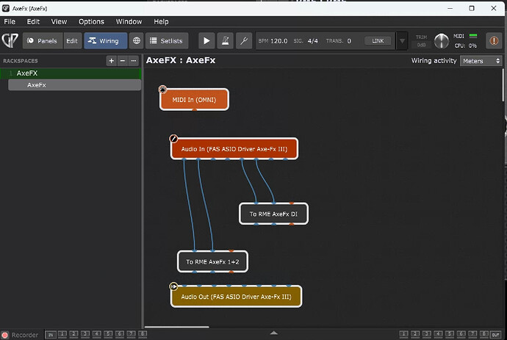This screenshot has height=340, width=507.
Task: Click the Audio In block corner icon
Action: 173,139
